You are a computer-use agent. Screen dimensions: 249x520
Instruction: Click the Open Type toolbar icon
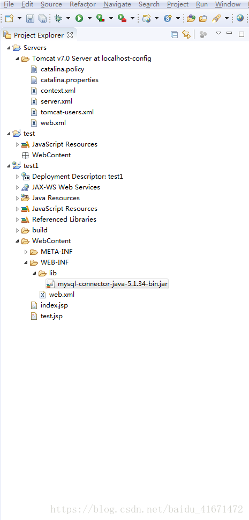pyautogui.click(x=191, y=18)
